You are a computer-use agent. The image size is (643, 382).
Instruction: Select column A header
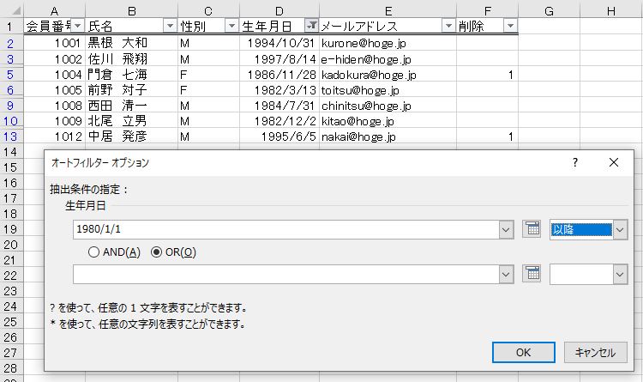coord(54,11)
